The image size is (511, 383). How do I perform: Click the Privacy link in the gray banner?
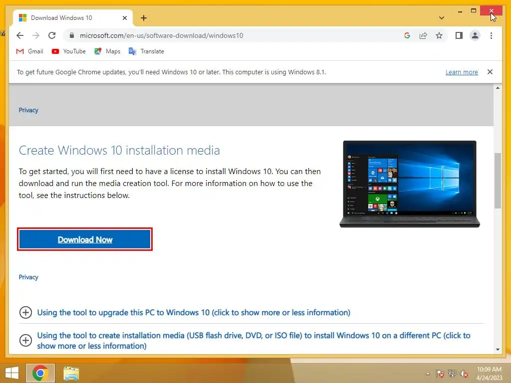tap(28, 110)
